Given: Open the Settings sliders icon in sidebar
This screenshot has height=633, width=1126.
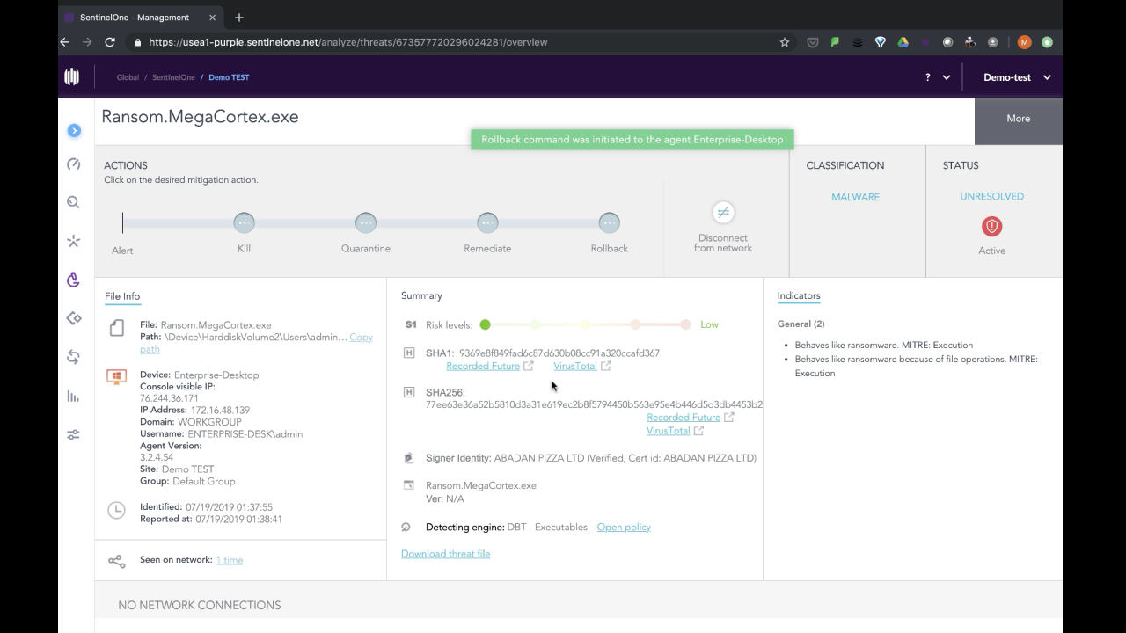Looking at the screenshot, I should click(x=74, y=434).
